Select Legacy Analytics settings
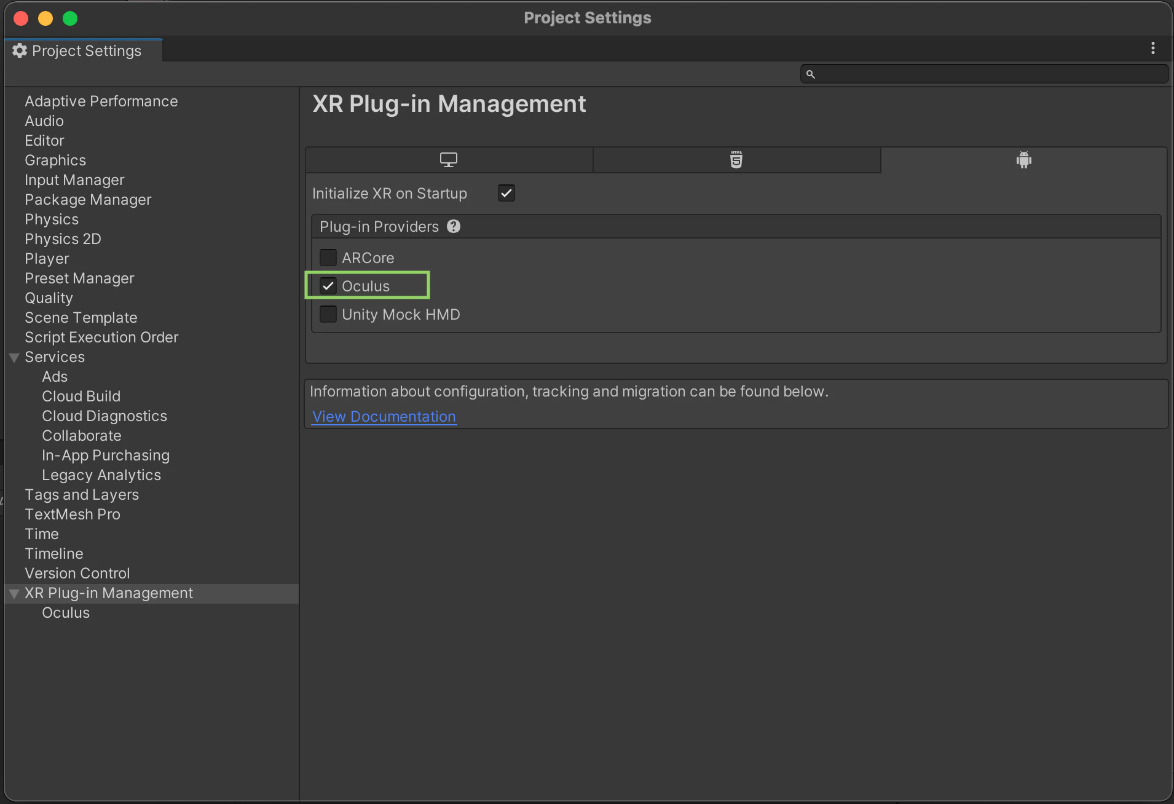This screenshot has width=1174, height=804. tap(101, 475)
